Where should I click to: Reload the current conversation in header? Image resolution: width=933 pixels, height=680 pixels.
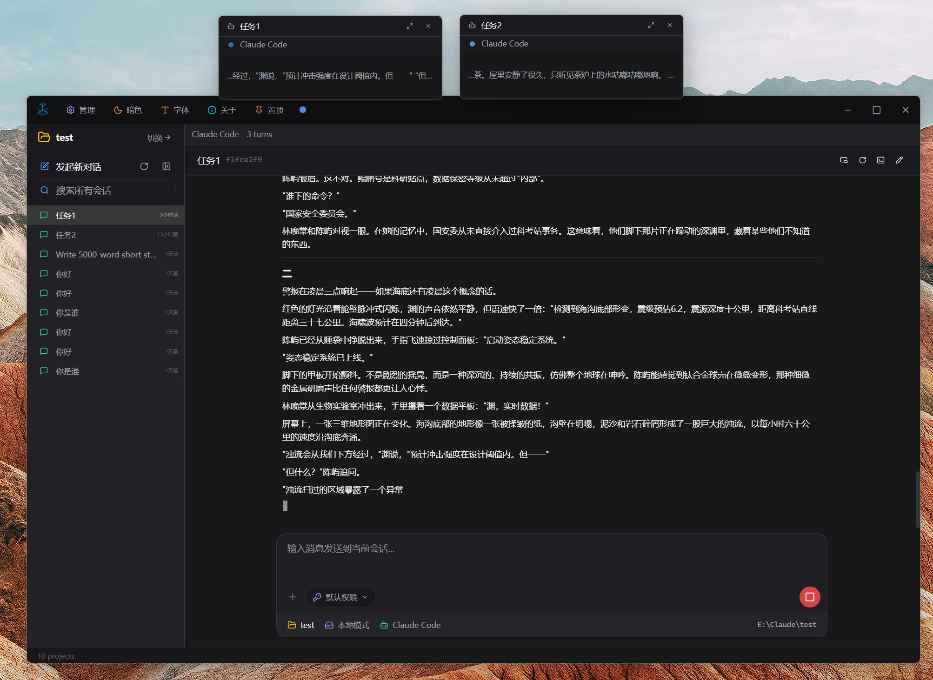pyautogui.click(x=862, y=160)
